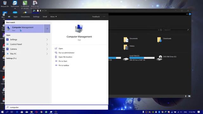The image size is (203, 114).
Task: Switch Explorer to large icons view
Action: [x=189, y=96]
